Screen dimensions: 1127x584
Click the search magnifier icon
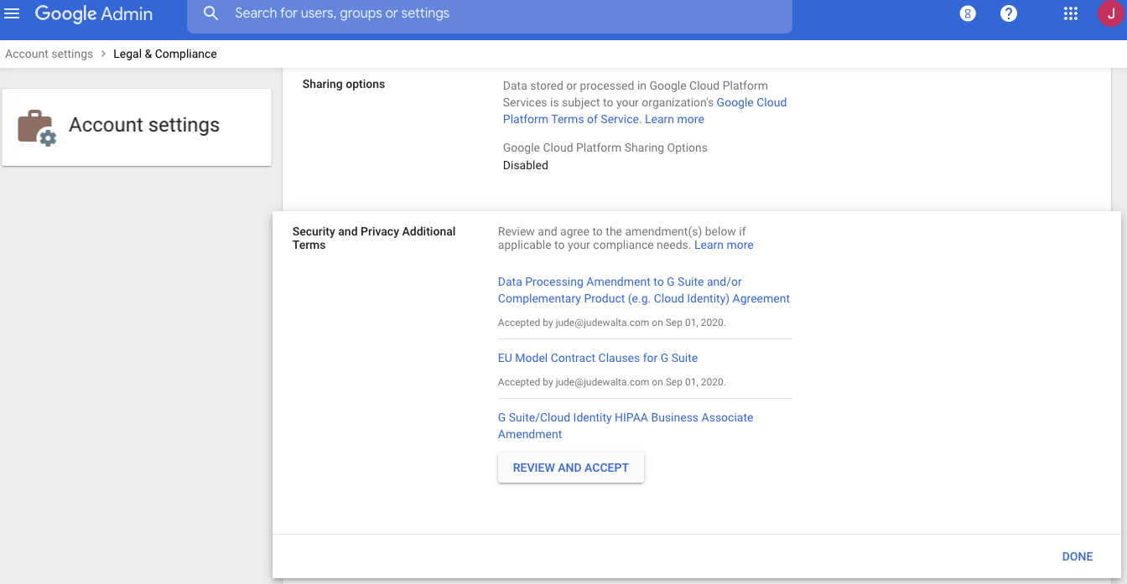211,13
